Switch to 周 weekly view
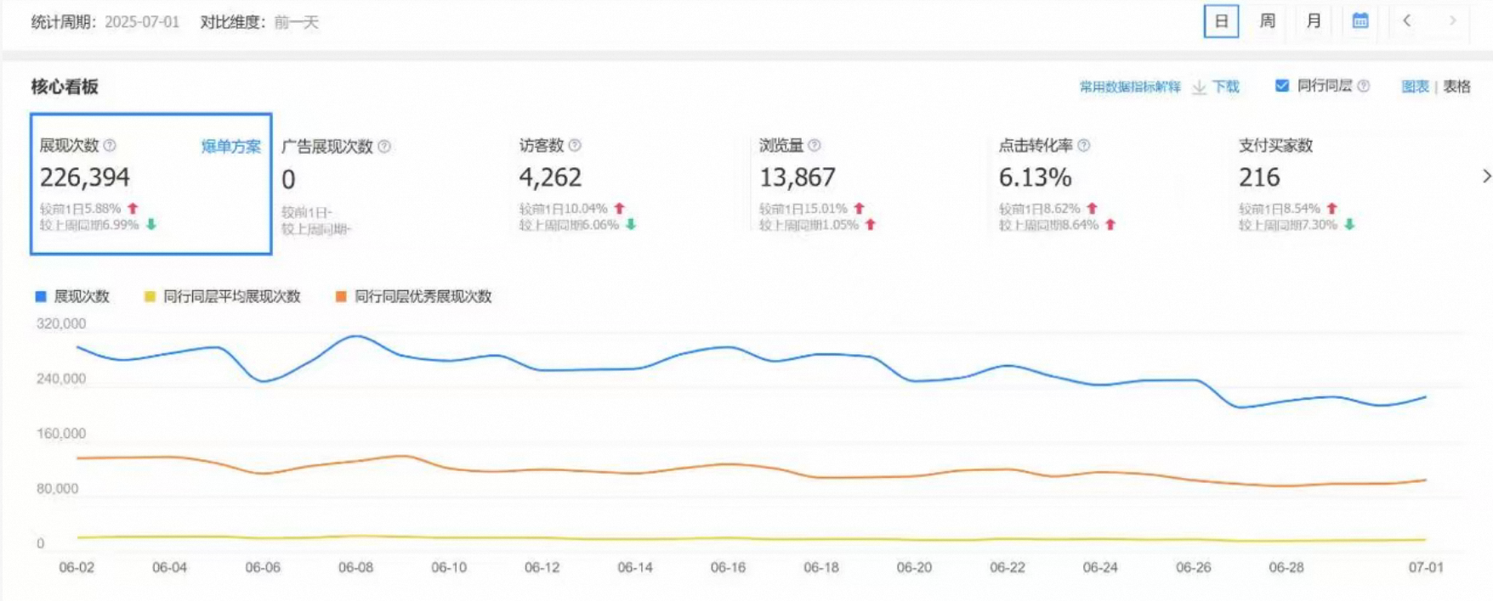Image resolution: width=1493 pixels, height=601 pixels. coord(1267,21)
